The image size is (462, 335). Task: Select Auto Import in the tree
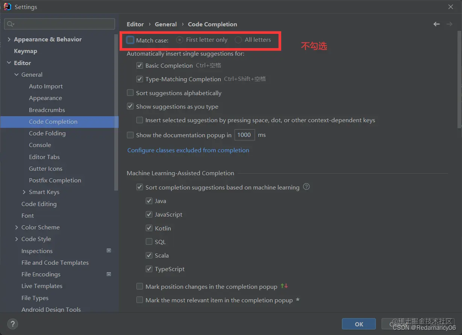coord(46,86)
